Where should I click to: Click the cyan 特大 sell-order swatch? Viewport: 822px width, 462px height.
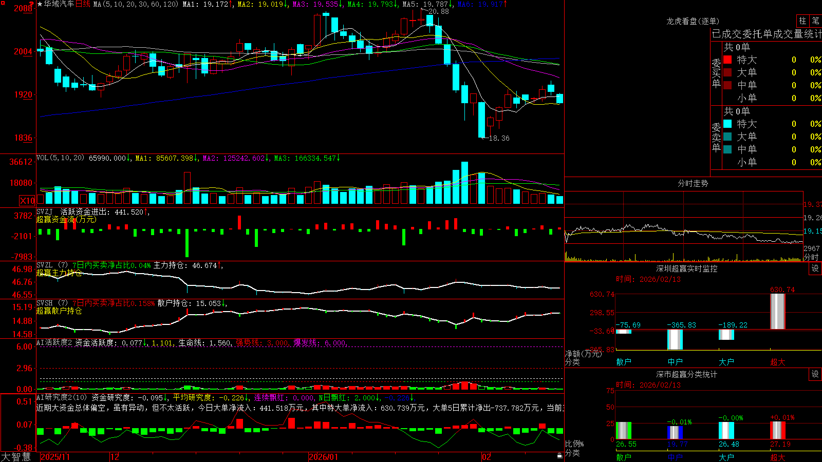pos(727,124)
